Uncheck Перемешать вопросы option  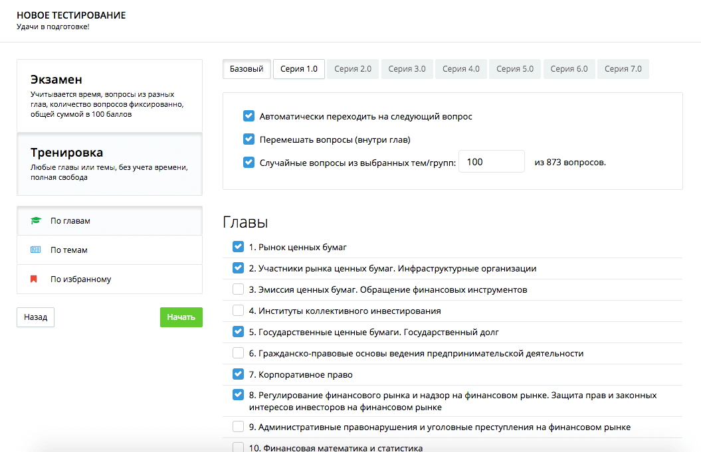pyautogui.click(x=249, y=139)
